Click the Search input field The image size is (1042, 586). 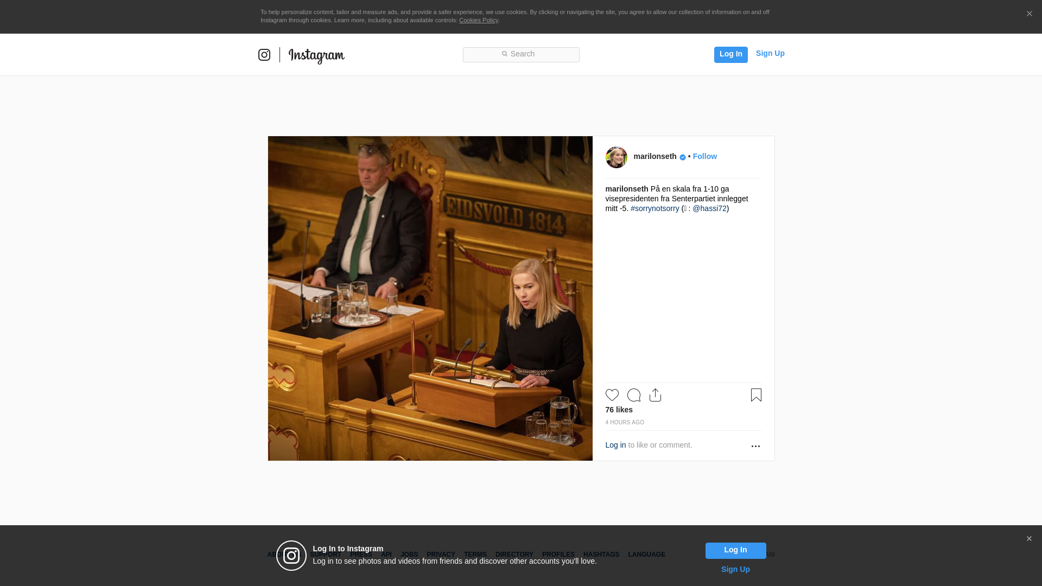point(521,54)
